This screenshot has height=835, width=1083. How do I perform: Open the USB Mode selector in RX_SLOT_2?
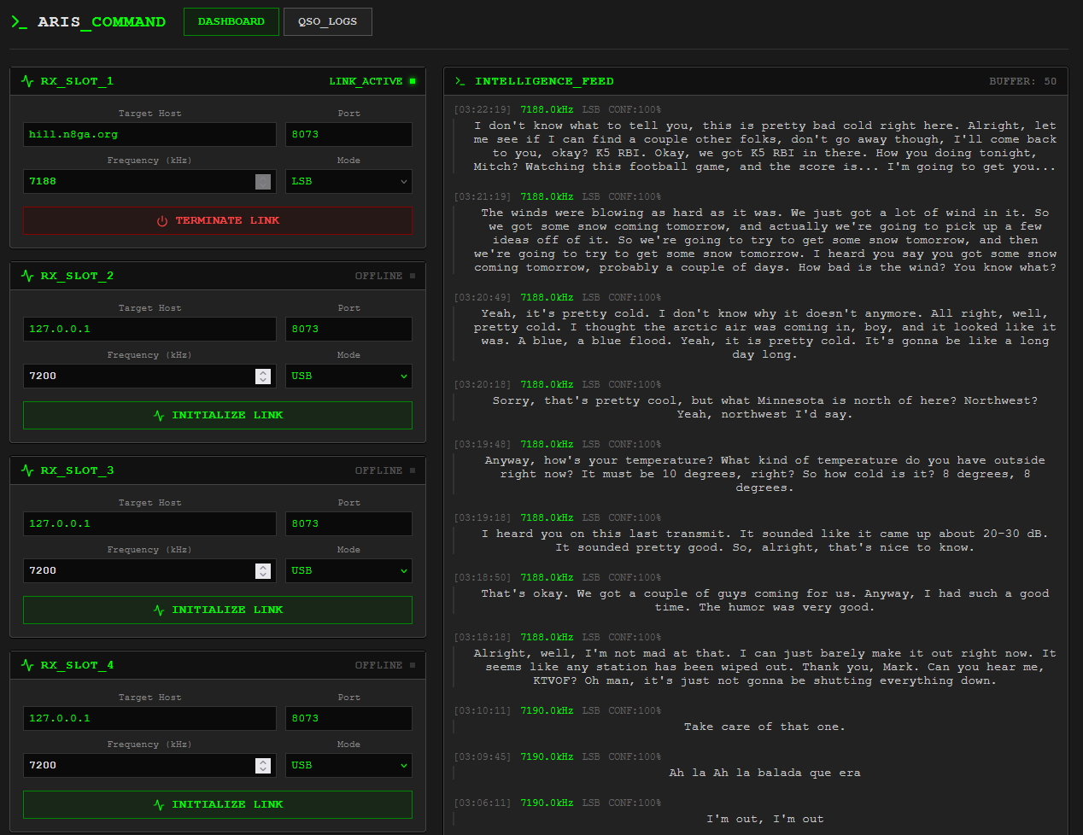(x=348, y=376)
